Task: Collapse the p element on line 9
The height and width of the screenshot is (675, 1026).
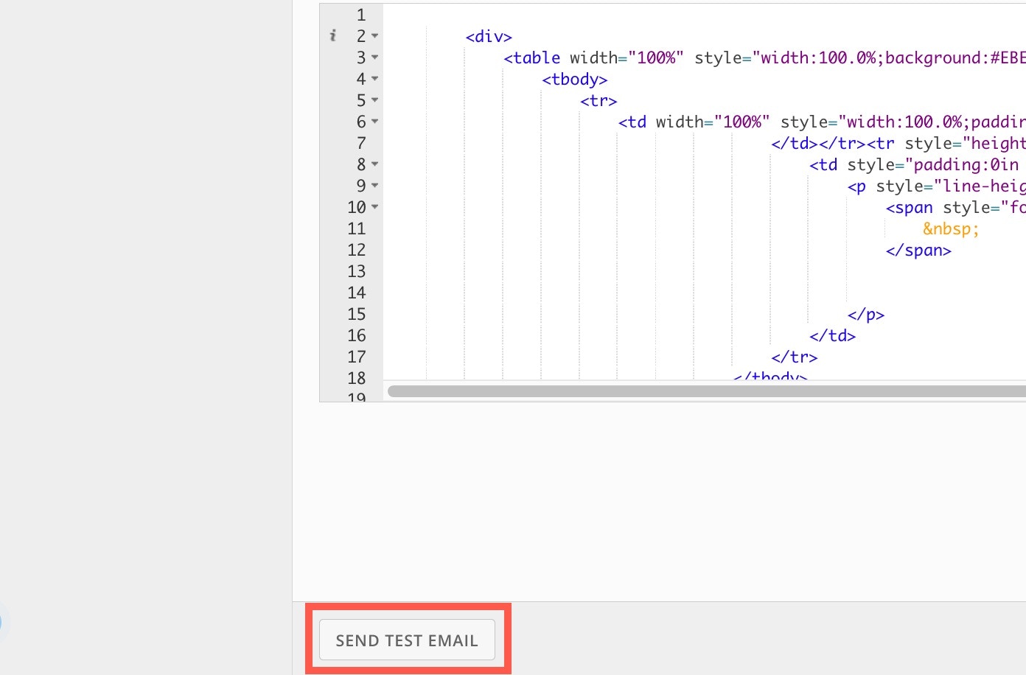Action: 374,186
